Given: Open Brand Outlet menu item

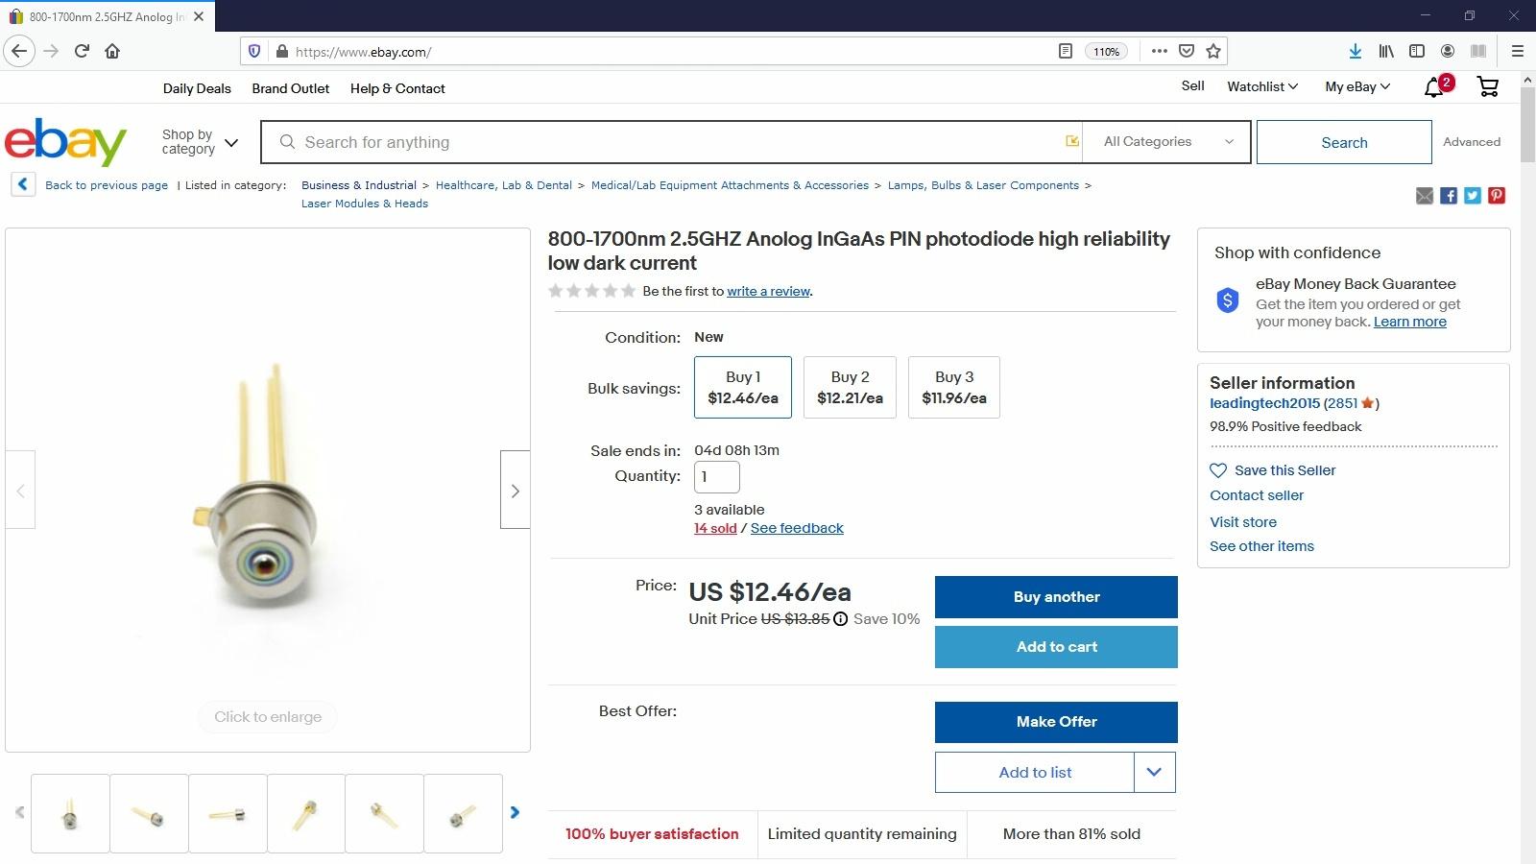Looking at the screenshot, I should click(291, 88).
